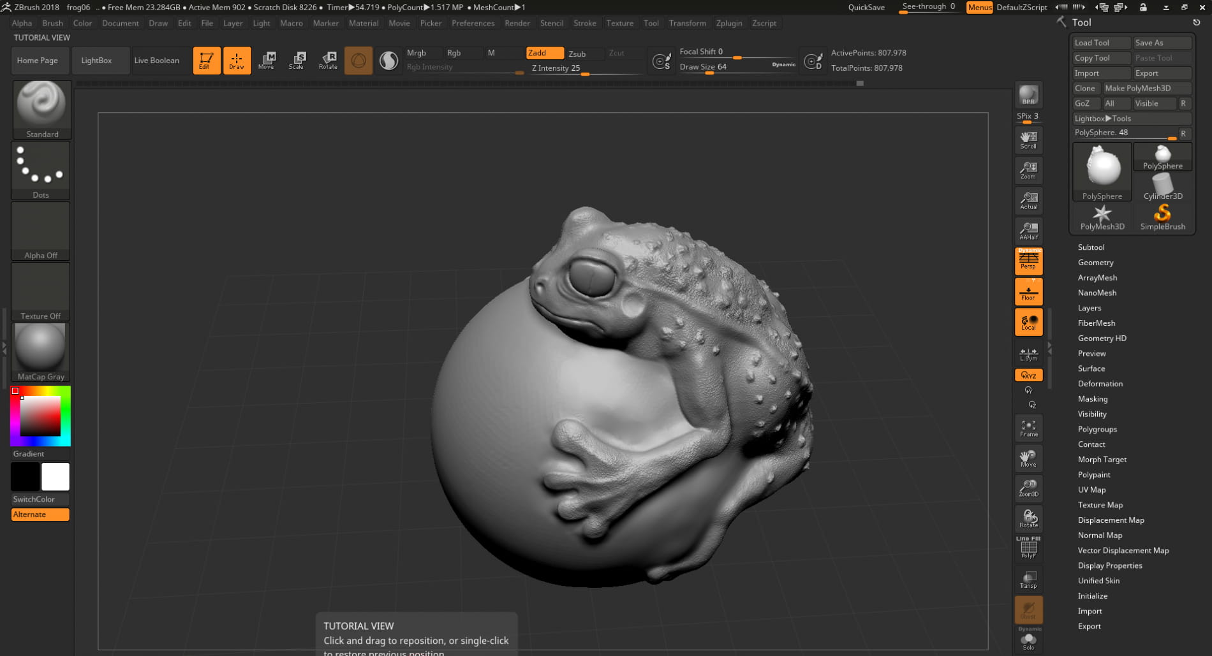Image resolution: width=1212 pixels, height=656 pixels.
Task: Expand the Geometry section
Action: pos(1095,263)
